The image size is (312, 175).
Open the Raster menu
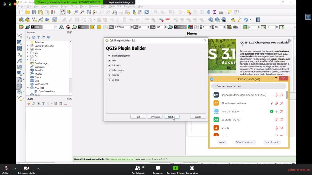click(x=83, y=6)
